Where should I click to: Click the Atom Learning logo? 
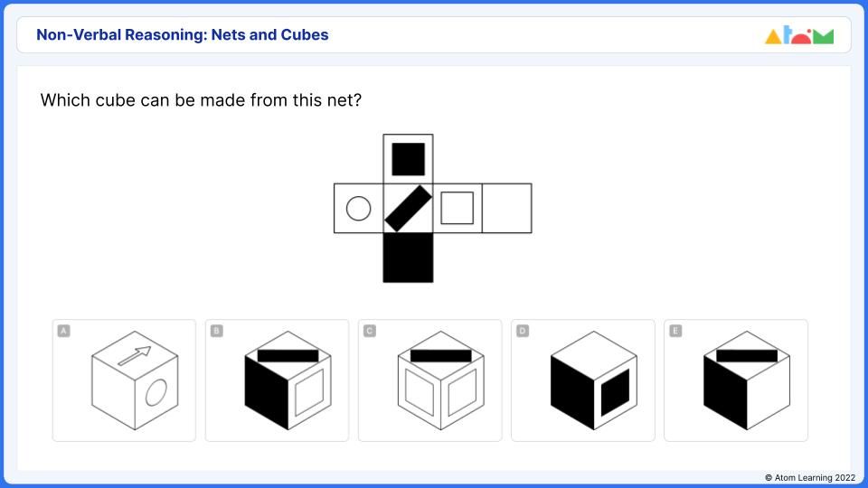point(798,35)
